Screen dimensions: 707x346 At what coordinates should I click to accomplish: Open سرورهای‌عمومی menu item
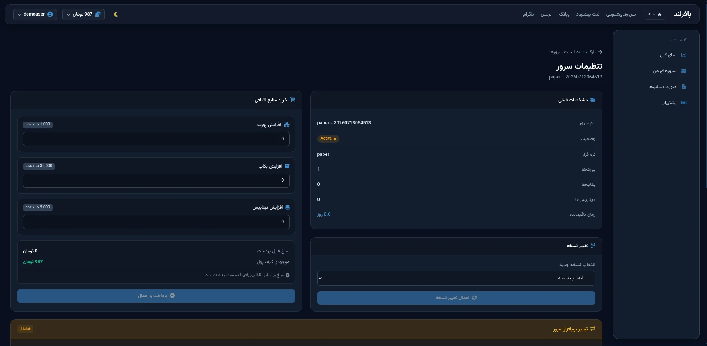point(621,14)
